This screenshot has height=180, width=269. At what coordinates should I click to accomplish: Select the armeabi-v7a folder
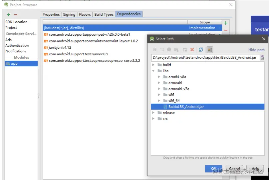[x=179, y=89]
